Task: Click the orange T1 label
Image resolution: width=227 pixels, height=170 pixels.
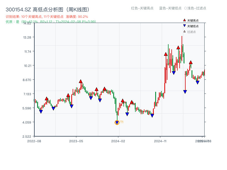Action: [x=122, y=122]
